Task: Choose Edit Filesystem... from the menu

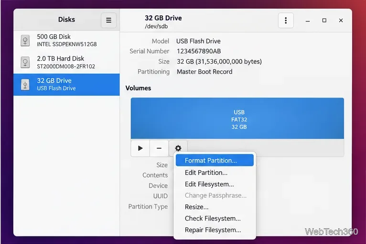Action: 215,184
